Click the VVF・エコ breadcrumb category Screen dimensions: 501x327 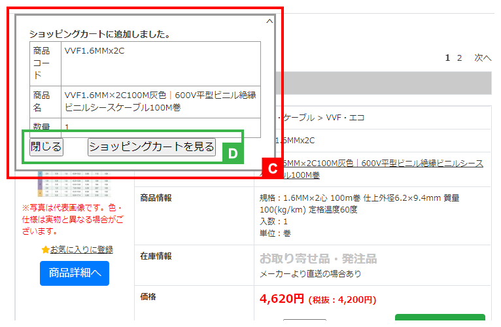[x=346, y=118]
